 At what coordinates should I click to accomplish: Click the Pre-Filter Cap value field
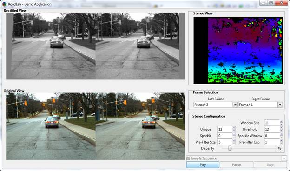coord(272,142)
